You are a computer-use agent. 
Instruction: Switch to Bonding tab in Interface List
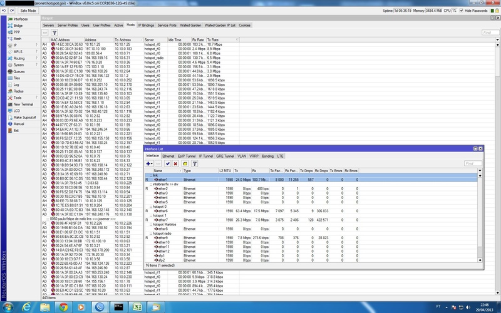[x=268, y=156]
